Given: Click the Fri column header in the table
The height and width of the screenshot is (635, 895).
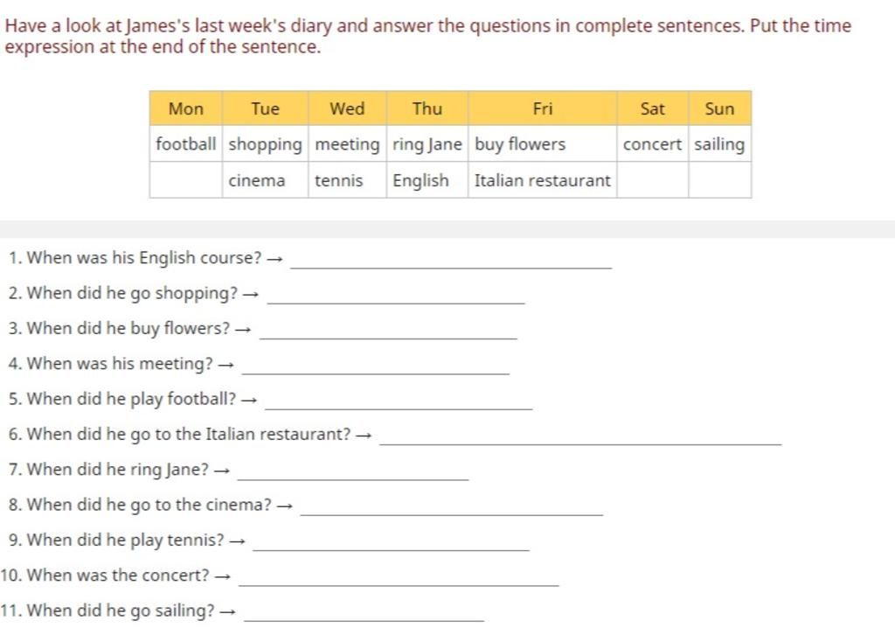Looking at the screenshot, I should point(542,108).
